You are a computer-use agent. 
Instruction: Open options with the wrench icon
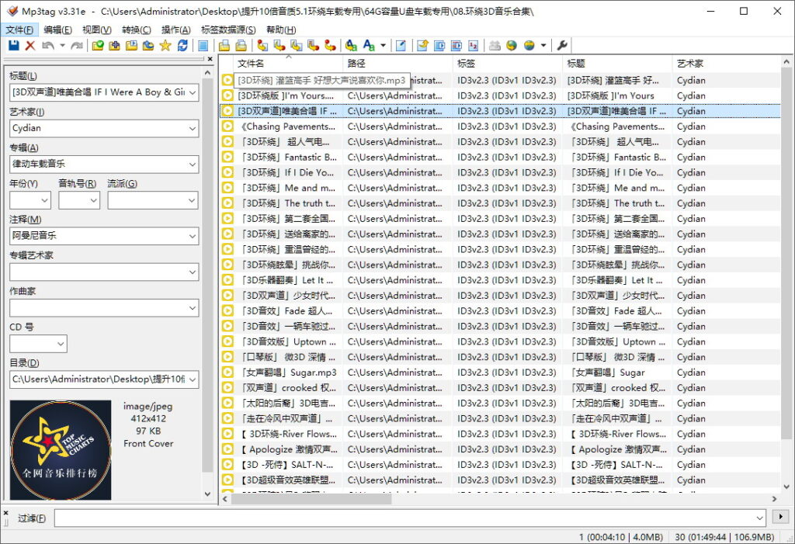coord(562,46)
